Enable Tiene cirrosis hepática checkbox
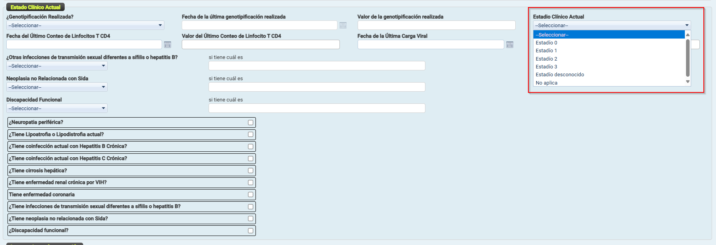The image size is (716, 245). point(250,171)
